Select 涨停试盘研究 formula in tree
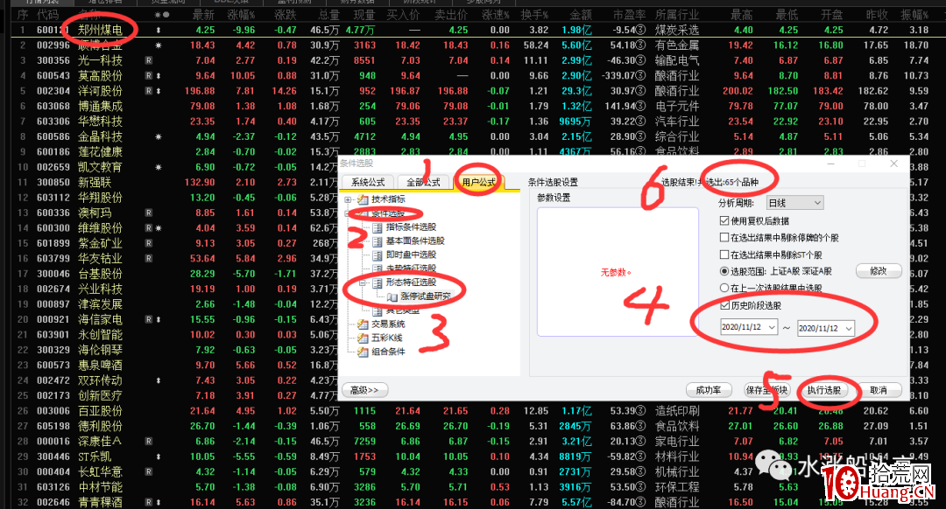Viewport: 946px width, 509px height. point(426,296)
